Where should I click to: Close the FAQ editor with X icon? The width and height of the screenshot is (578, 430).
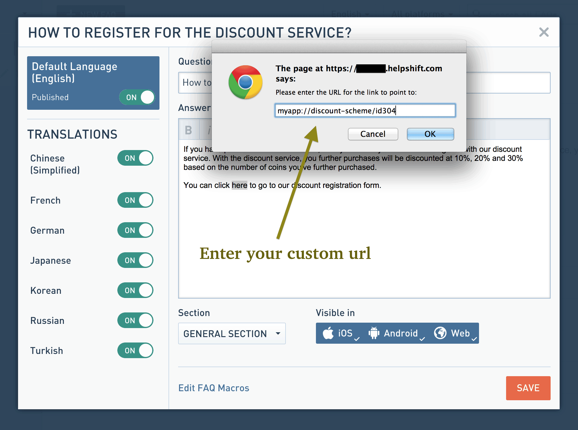[544, 32]
